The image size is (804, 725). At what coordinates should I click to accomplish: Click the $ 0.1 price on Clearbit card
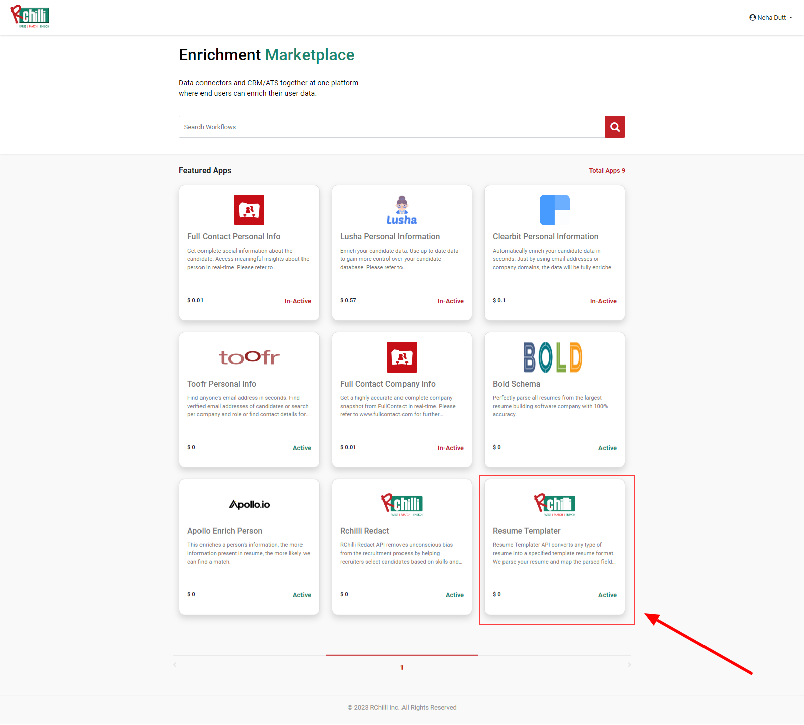click(x=499, y=300)
